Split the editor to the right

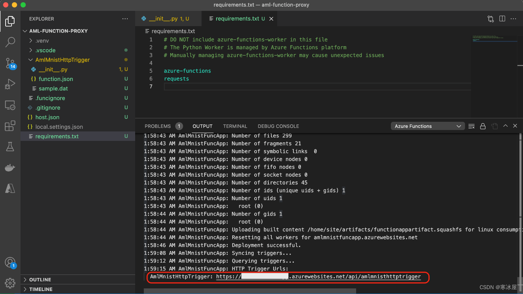click(x=502, y=19)
